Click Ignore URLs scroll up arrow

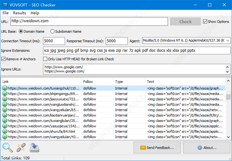(x=228, y=67)
